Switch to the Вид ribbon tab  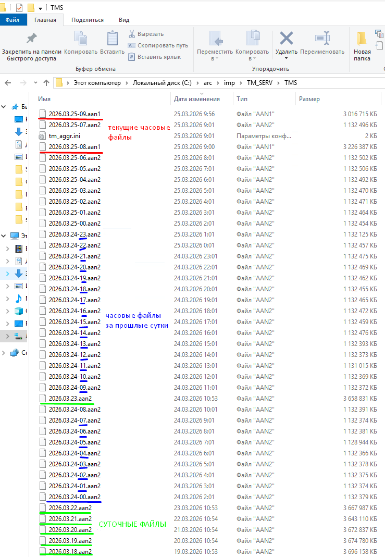tap(124, 20)
